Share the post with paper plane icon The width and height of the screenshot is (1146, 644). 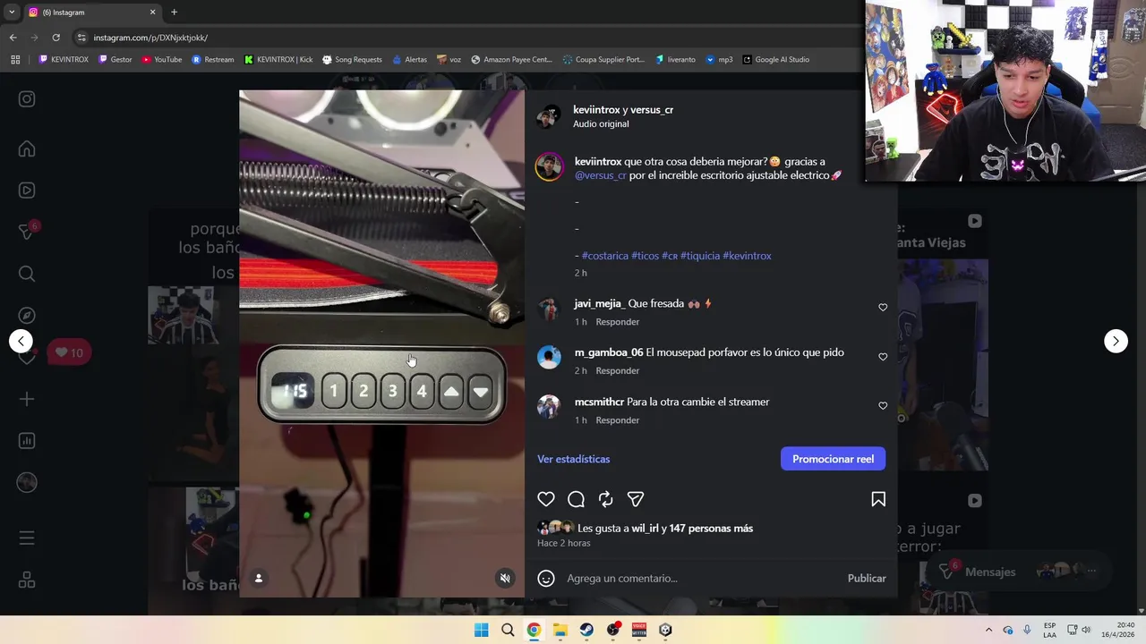click(x=636, y=499)
